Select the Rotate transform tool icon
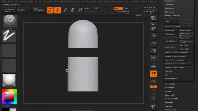This screenshot has height=111, width=198. click(80, 10)
